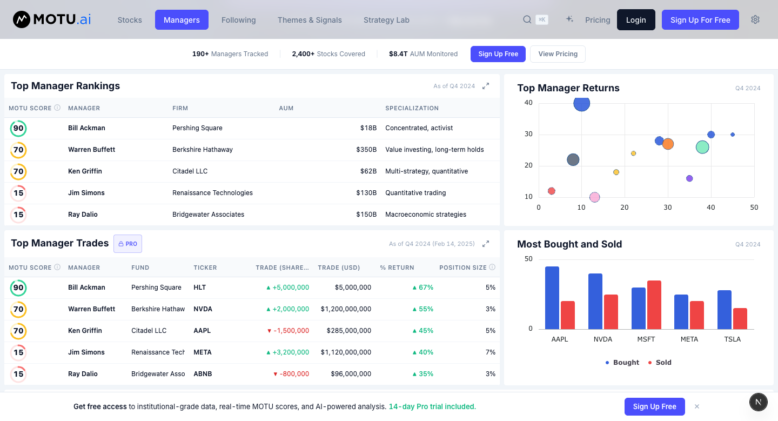Open the settings gear icon
The image size is (778, 421).
(755, 19)
